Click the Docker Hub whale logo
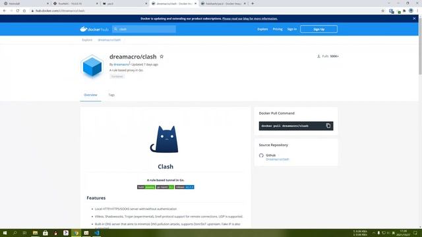The height and width of the screenshot is (237, 422). [94, 29]
